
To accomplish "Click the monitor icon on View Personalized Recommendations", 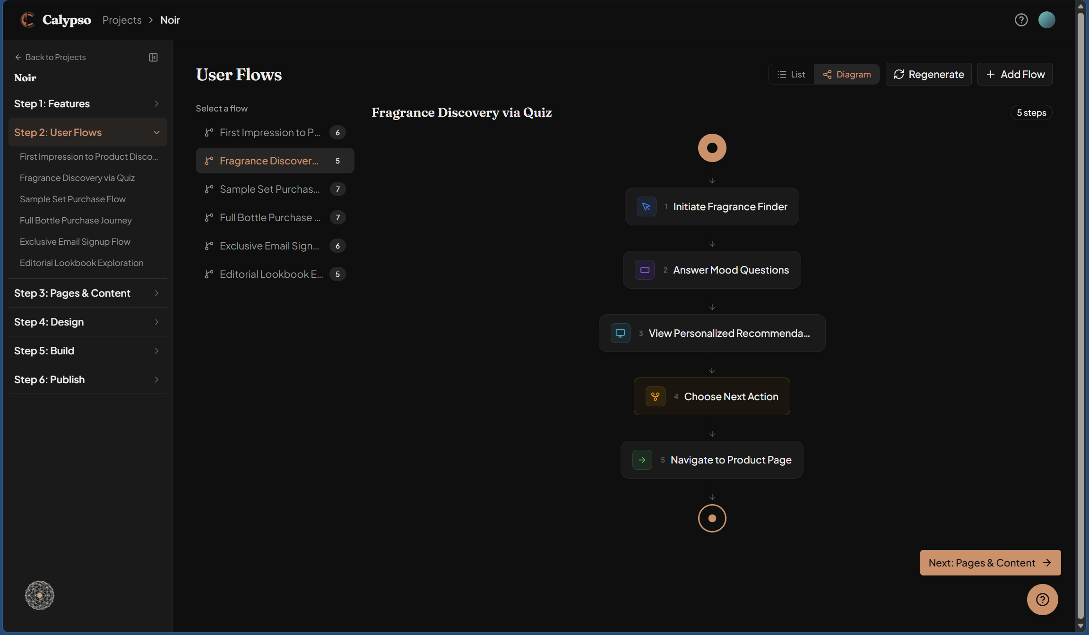I will (620, 333).
